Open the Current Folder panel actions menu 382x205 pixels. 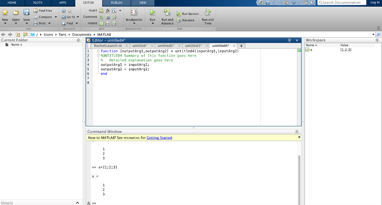point(78,40)
